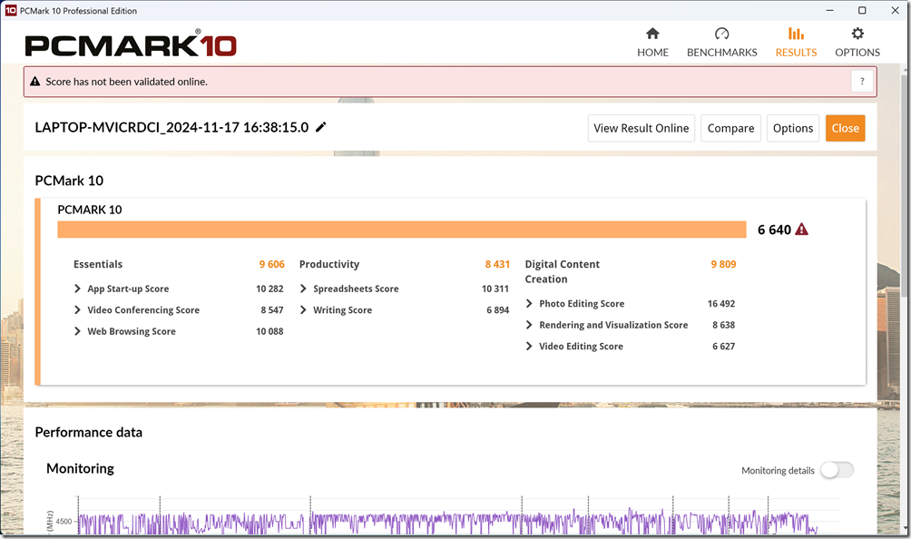The width and height of the screenshot is (911, 539).
Task: Click the red warning triangle beside score 6 640
Action: point(801,230)
